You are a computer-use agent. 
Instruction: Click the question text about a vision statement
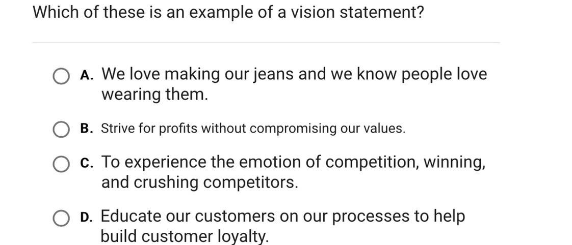(228, 13)
